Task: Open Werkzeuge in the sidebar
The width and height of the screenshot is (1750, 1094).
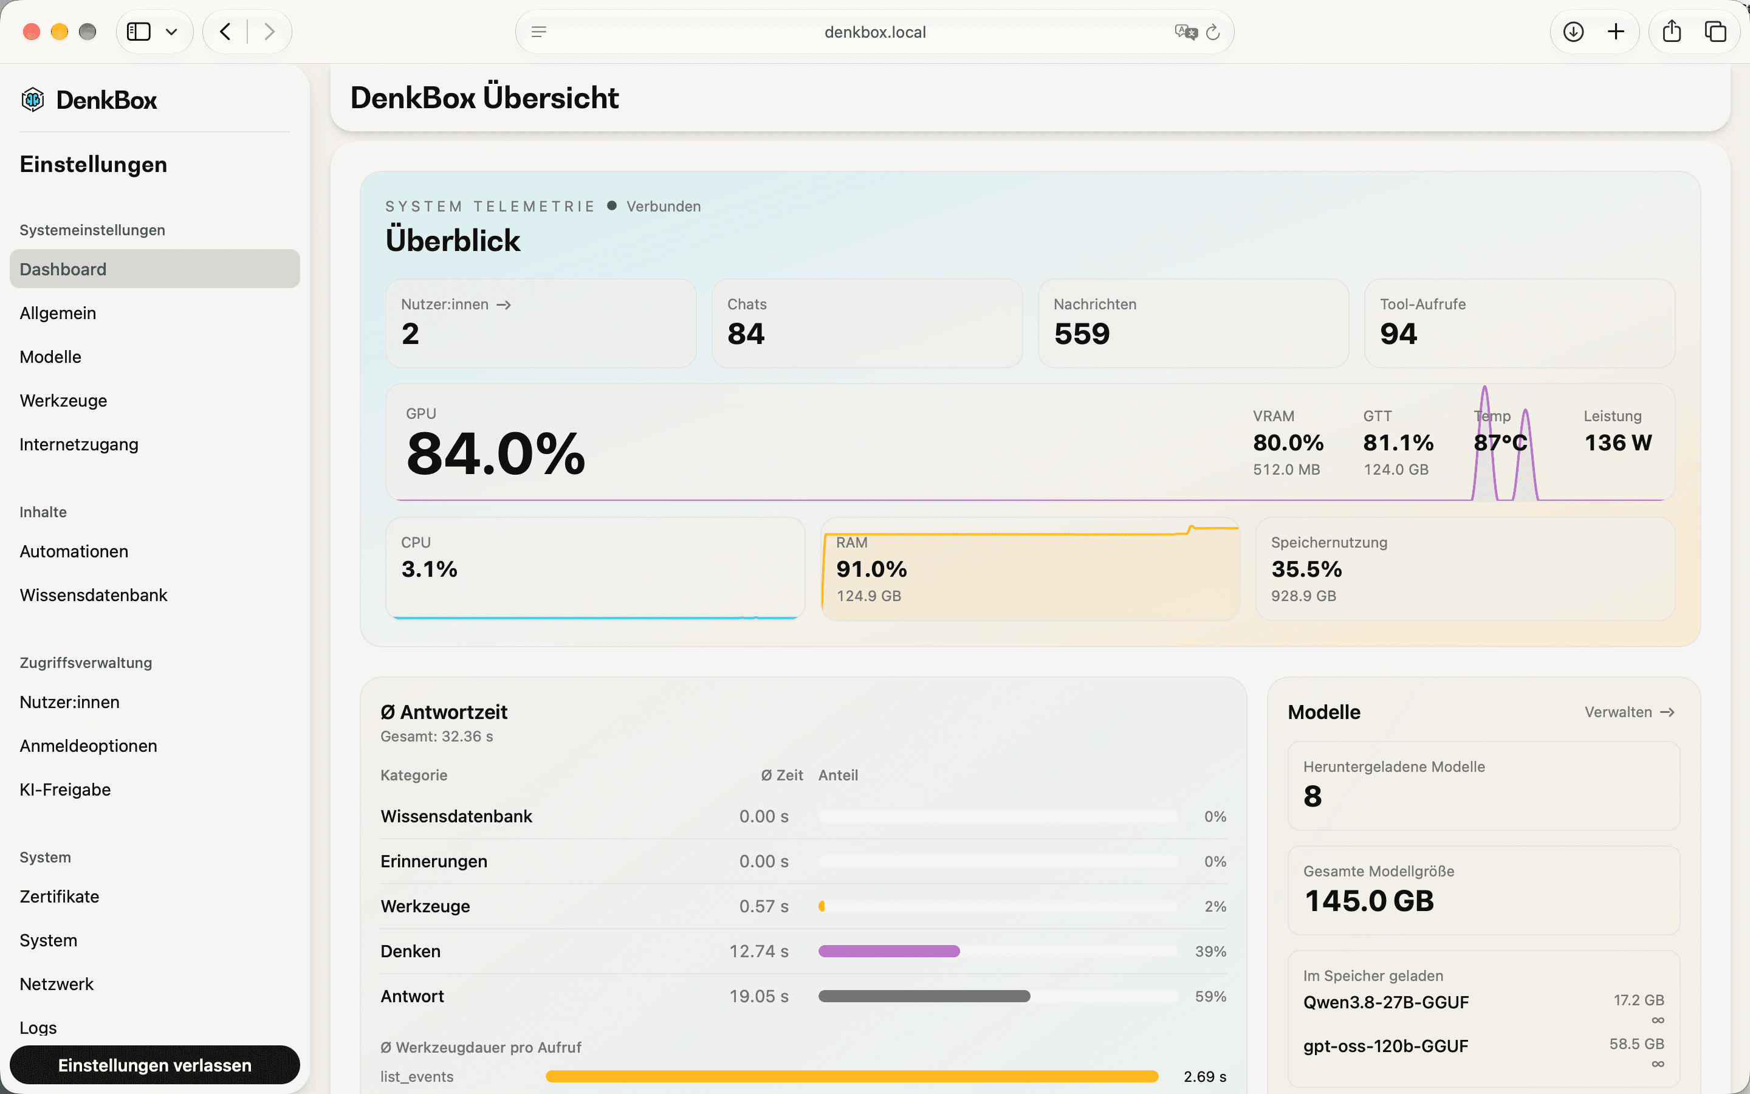Action: pyautogui.click(x=64, y=401)
